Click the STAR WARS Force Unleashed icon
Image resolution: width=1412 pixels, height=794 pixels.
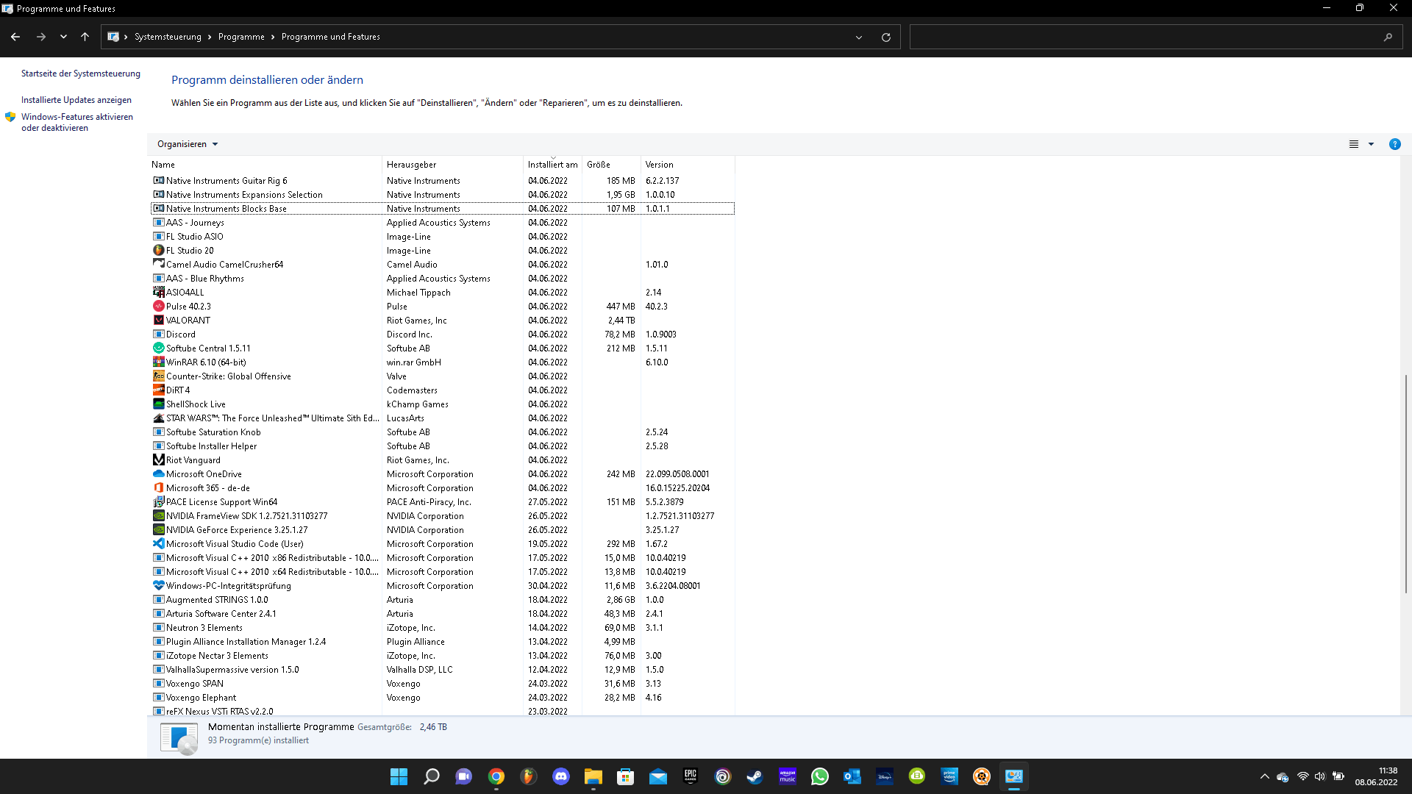[x=158, y=418]
